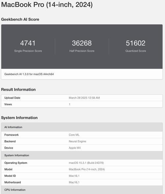Screen dimensions: 165x194
Task: Click the Half Precision Score label
Action: tap(82, 51)
